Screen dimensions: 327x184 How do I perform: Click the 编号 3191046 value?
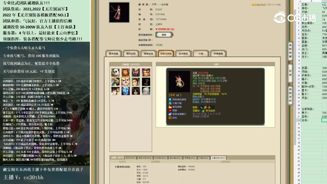click(160, 15)
